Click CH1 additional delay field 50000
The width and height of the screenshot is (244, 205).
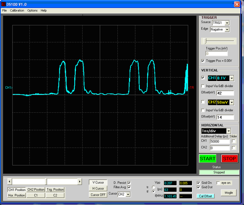[220, 141]
